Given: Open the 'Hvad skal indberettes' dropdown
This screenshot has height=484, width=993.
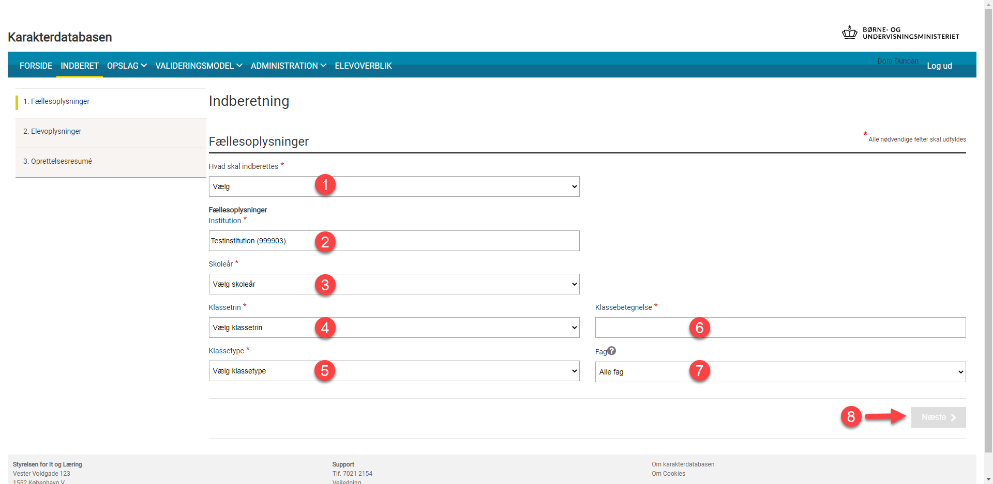Looking at the screenshot, I should coord(394,186).
